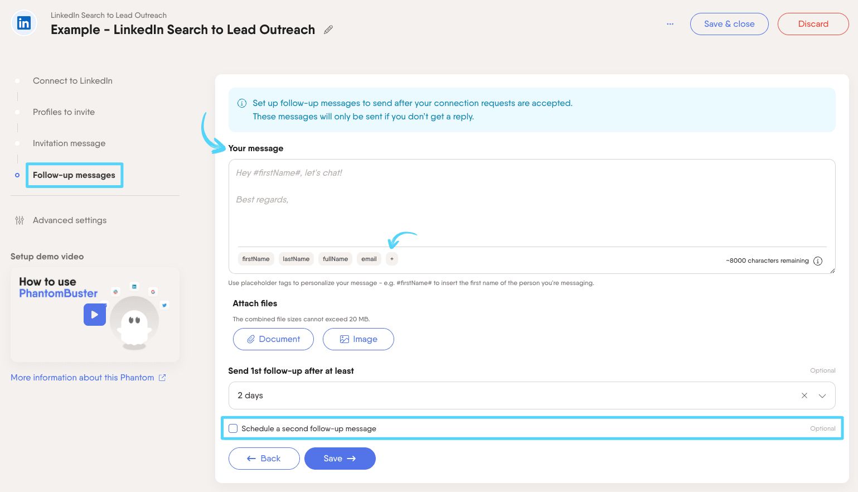Click the example title text

pyautogui.click(x=183, y=30)
